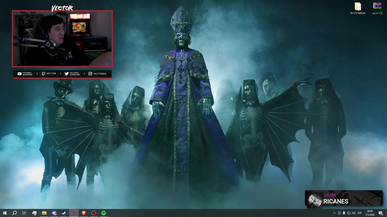The image size is (387, 217).
Task: Select the RE OUTBREAK desktop folder
Action: coord(358,8)
